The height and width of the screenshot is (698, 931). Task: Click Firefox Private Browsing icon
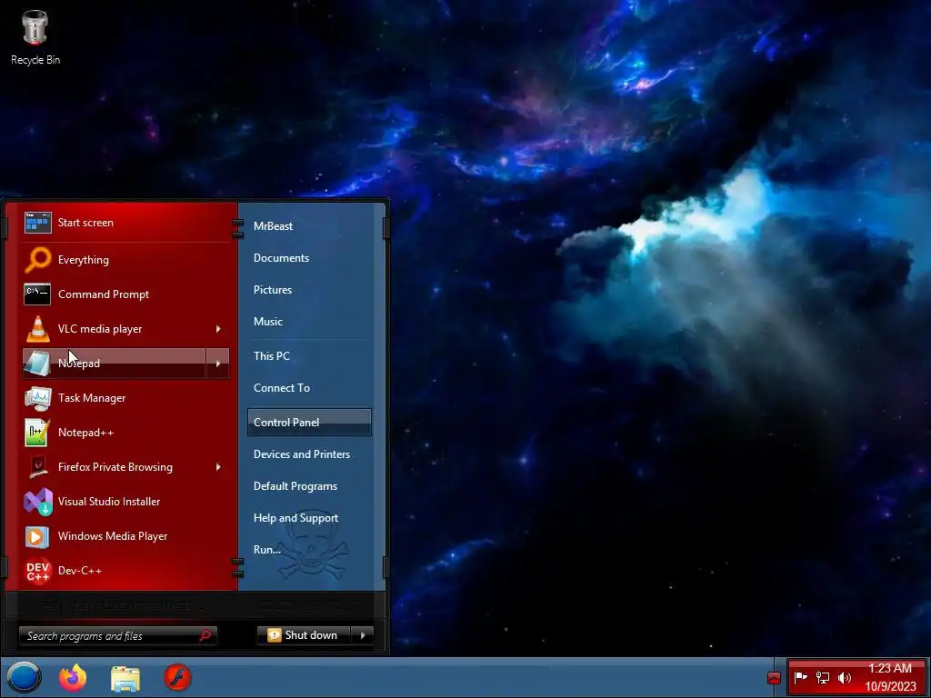[x=37, y=467]
